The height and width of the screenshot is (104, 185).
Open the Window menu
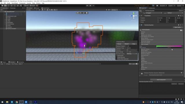pyautogui.click(x=38, y=3)
